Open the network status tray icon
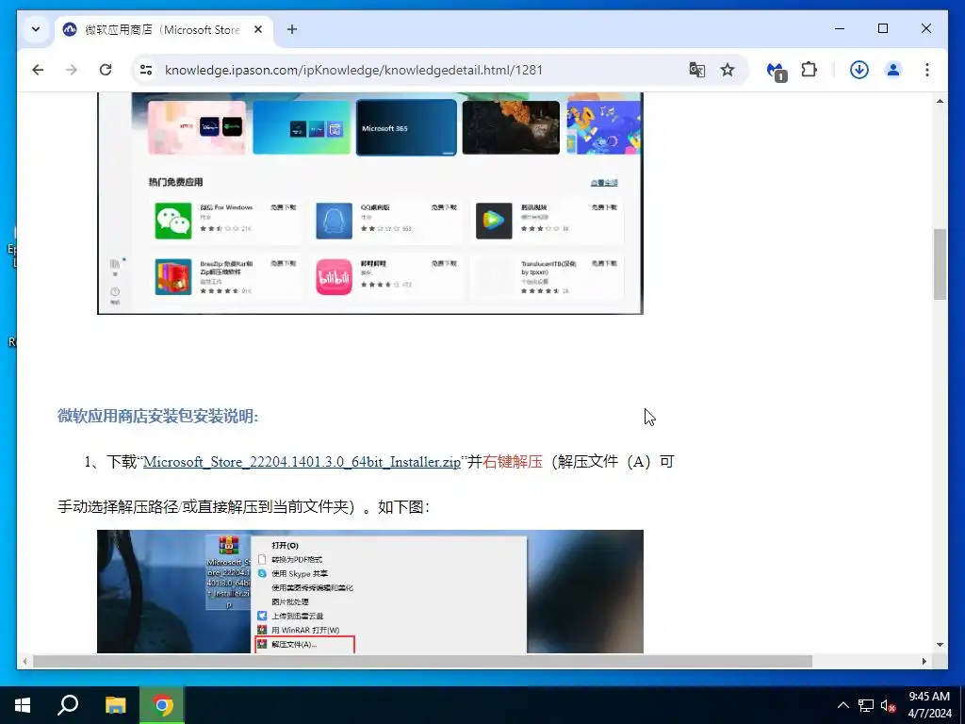The height and width of the screenshot is (724, 965). 866,705
